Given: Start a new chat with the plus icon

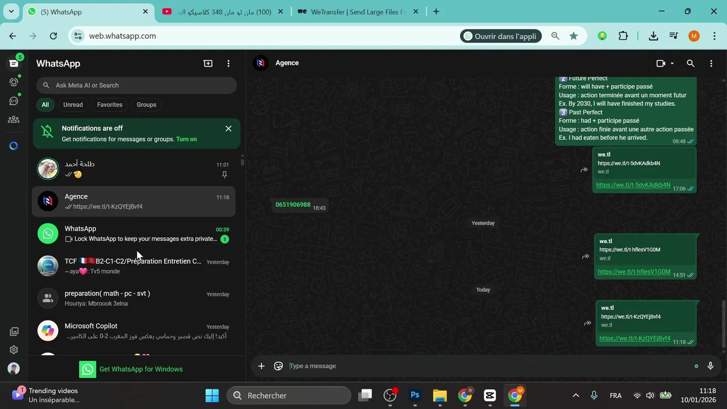Looking at the screenshot, I should pos(208,64).
